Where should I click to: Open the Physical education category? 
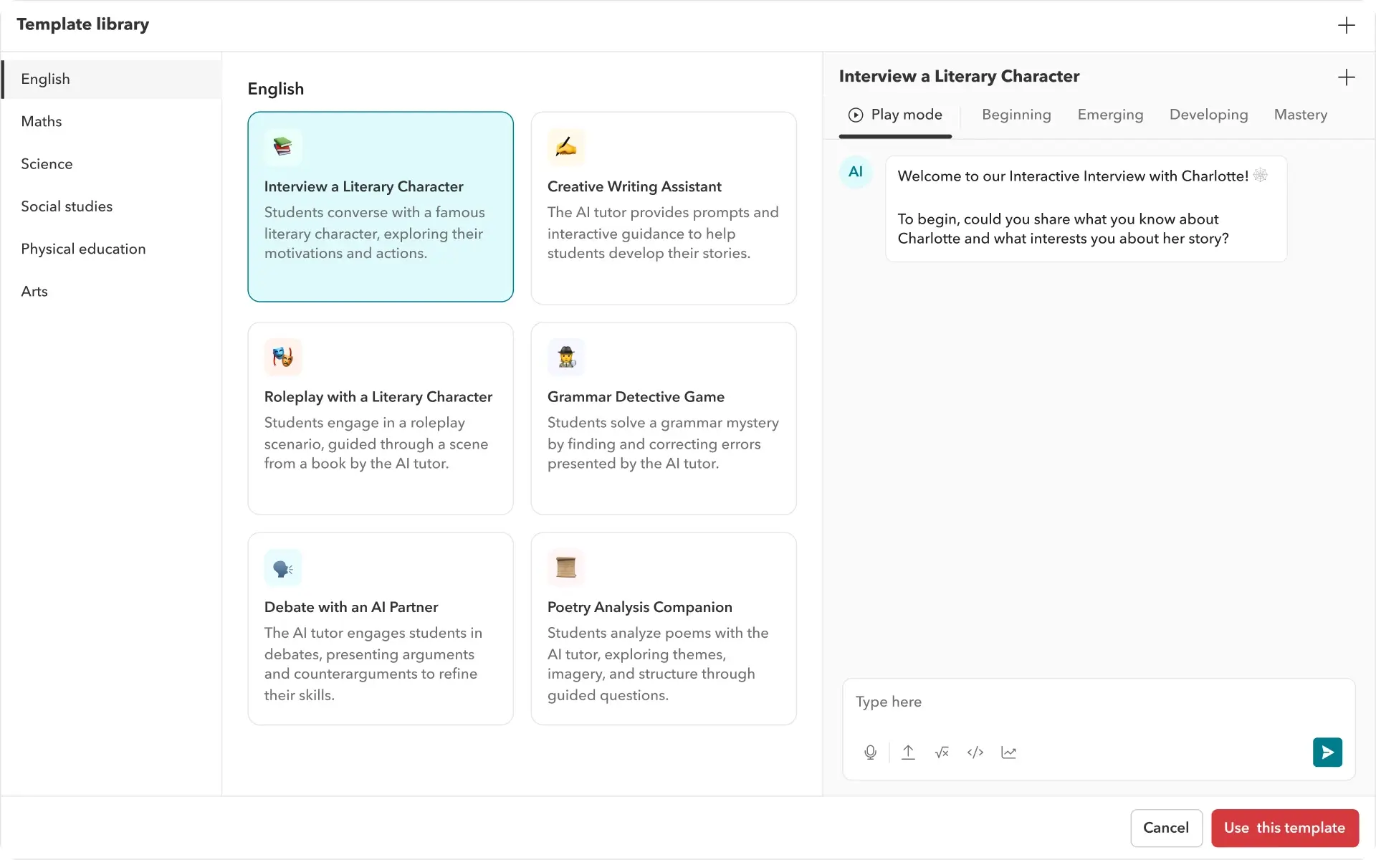tap(83, 249)
